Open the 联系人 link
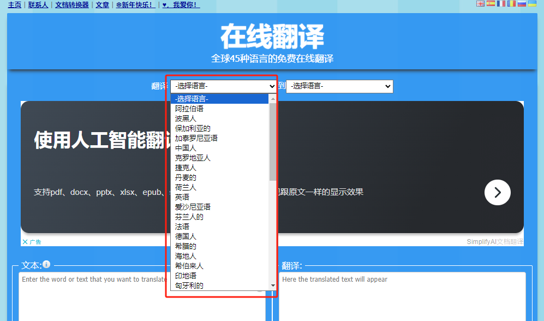 pyautogui.click(x=38, y=5)
